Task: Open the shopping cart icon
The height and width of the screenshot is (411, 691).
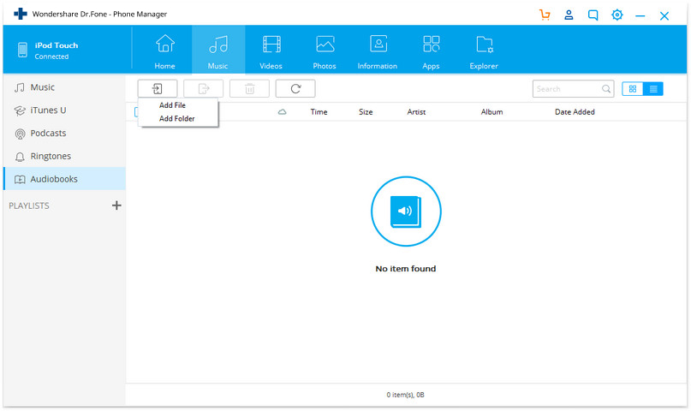Action: pyautogui.click(x=545, y=15)
